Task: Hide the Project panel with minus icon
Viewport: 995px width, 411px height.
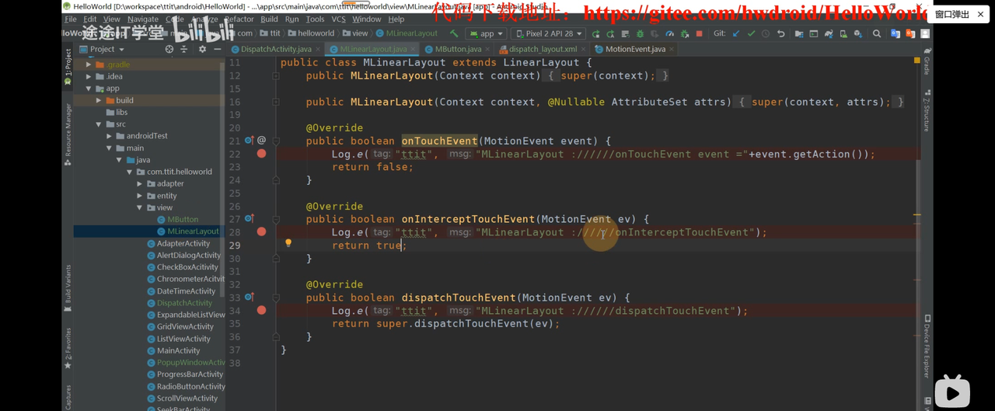Action: [x=217, y=49]
